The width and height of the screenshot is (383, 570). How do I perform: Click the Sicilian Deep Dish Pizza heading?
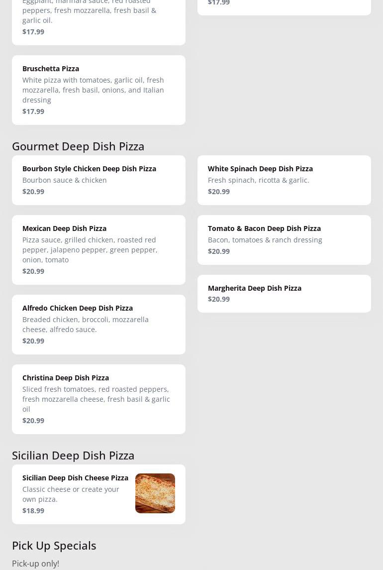pos(73,455)
